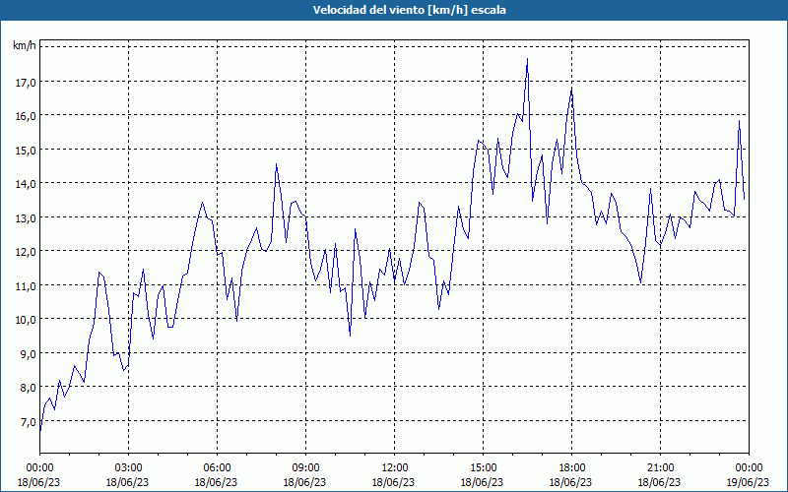
Task: Select the 8,0 y-axis value
Action: (x=29, y=388)
